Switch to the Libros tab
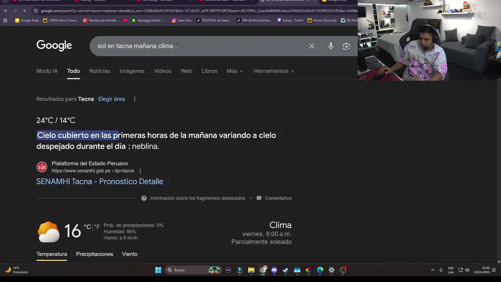Screen dimensions: 501x282 [209, 71]
